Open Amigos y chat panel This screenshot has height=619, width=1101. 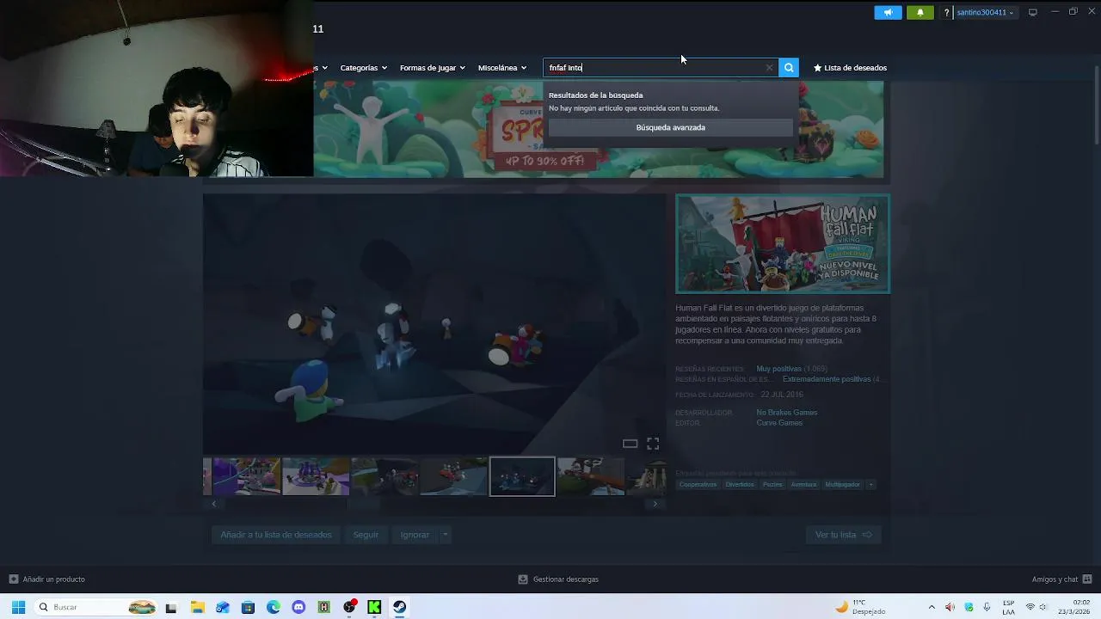click(x=1061, y=579)
